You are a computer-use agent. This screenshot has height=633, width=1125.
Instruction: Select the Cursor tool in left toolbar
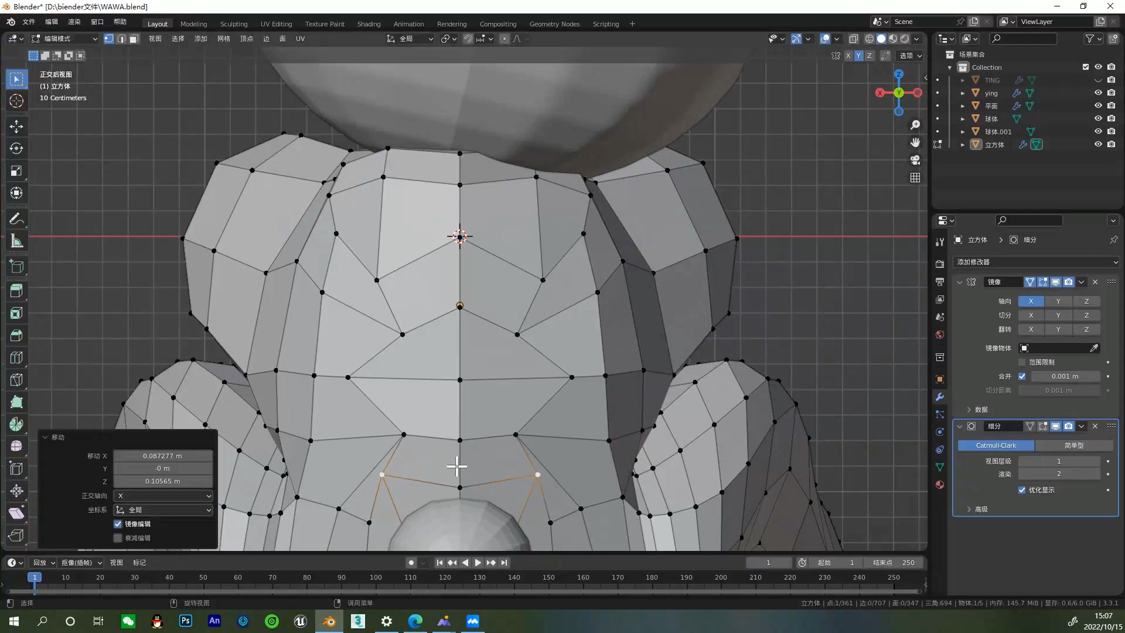coord(16,101)
